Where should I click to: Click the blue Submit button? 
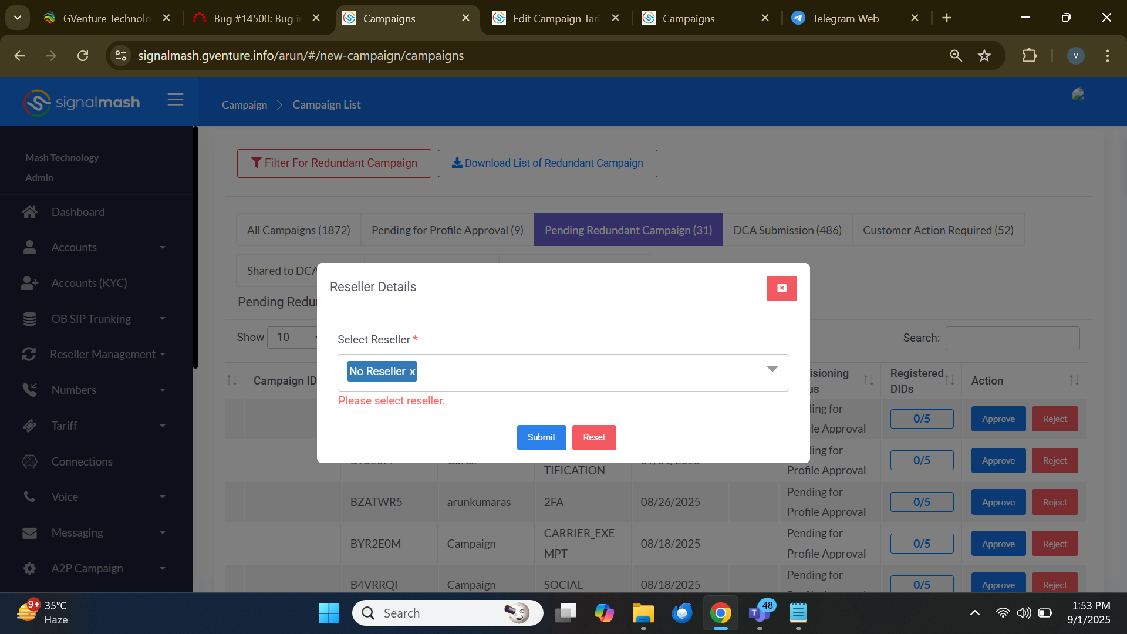[x=541, y=437]
